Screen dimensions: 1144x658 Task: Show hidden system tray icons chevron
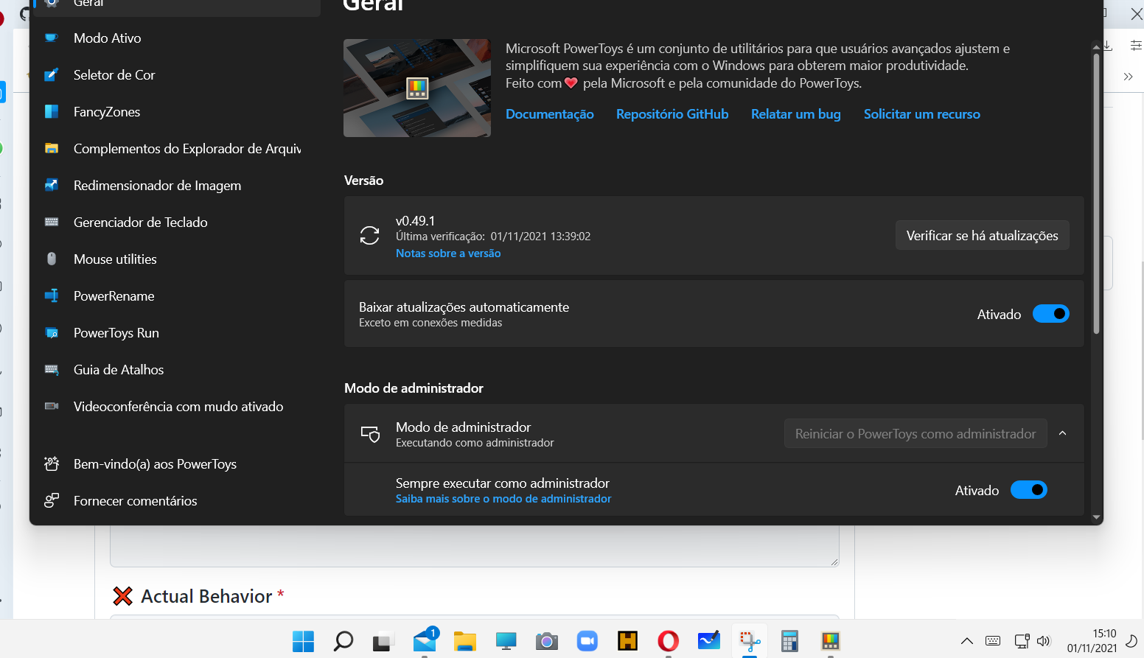[x=967, y=641]
